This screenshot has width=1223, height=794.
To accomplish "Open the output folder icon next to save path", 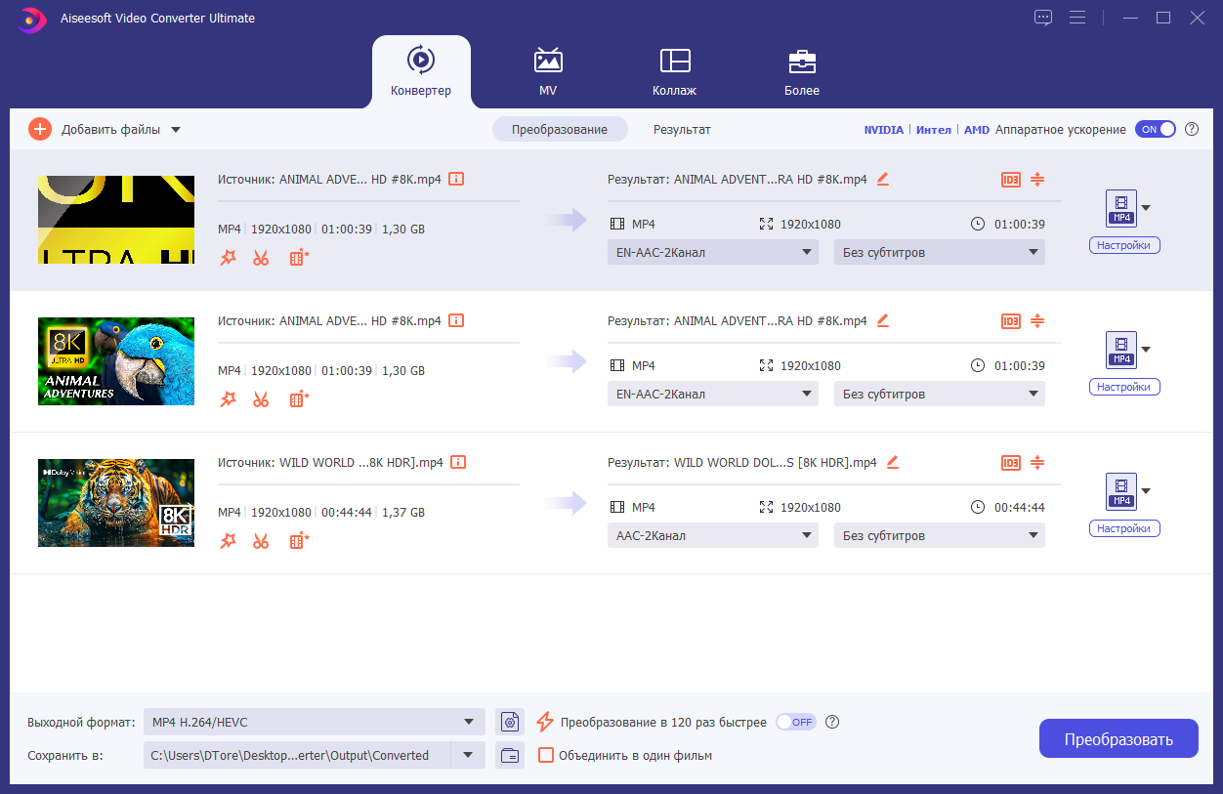I will (509, 755).
